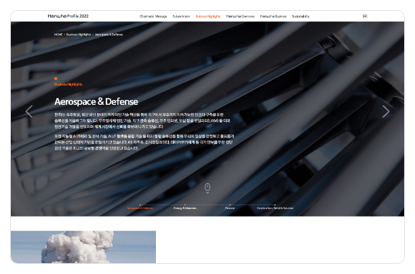Switch to the Energy & Materials tab

tap(184, 208)
